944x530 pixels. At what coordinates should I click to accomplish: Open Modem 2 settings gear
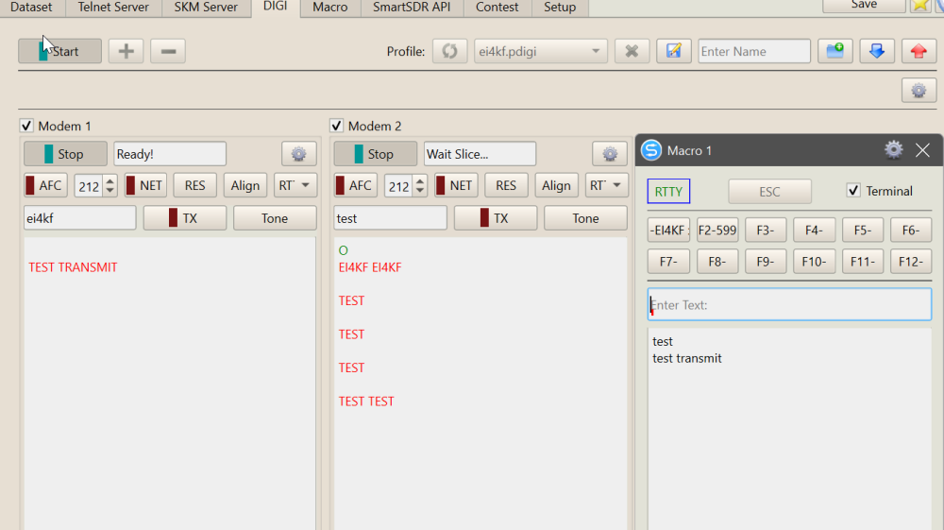click(609, 154)
